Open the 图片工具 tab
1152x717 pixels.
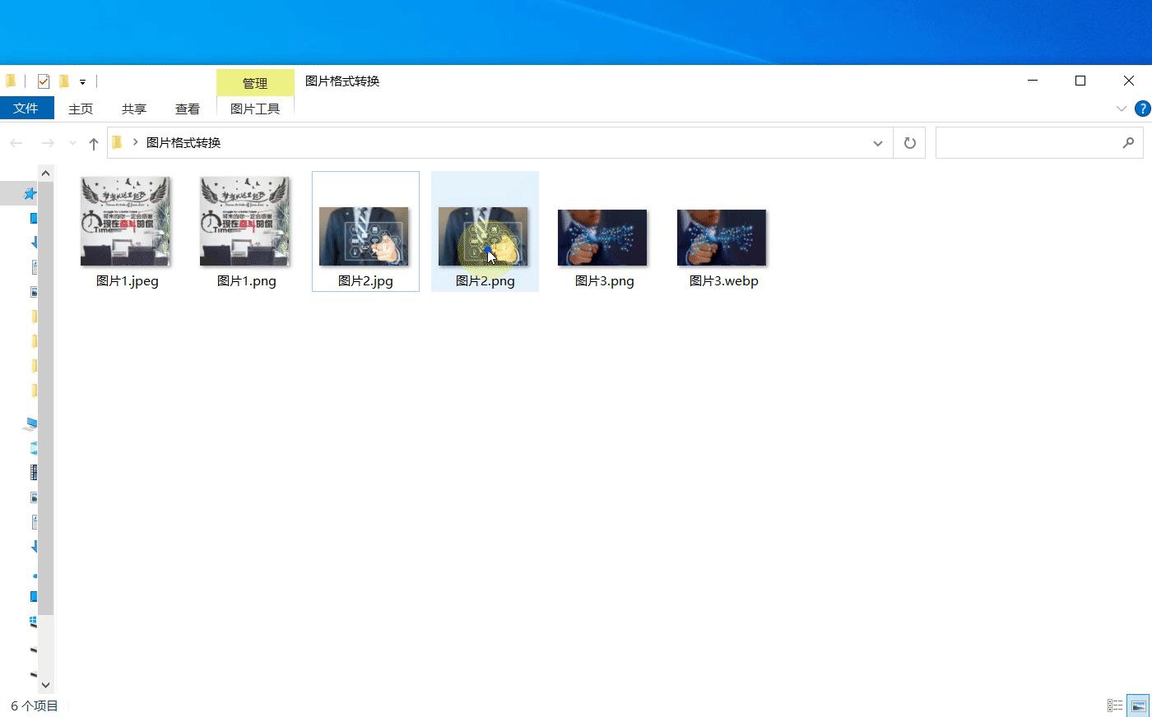(255, 109)
